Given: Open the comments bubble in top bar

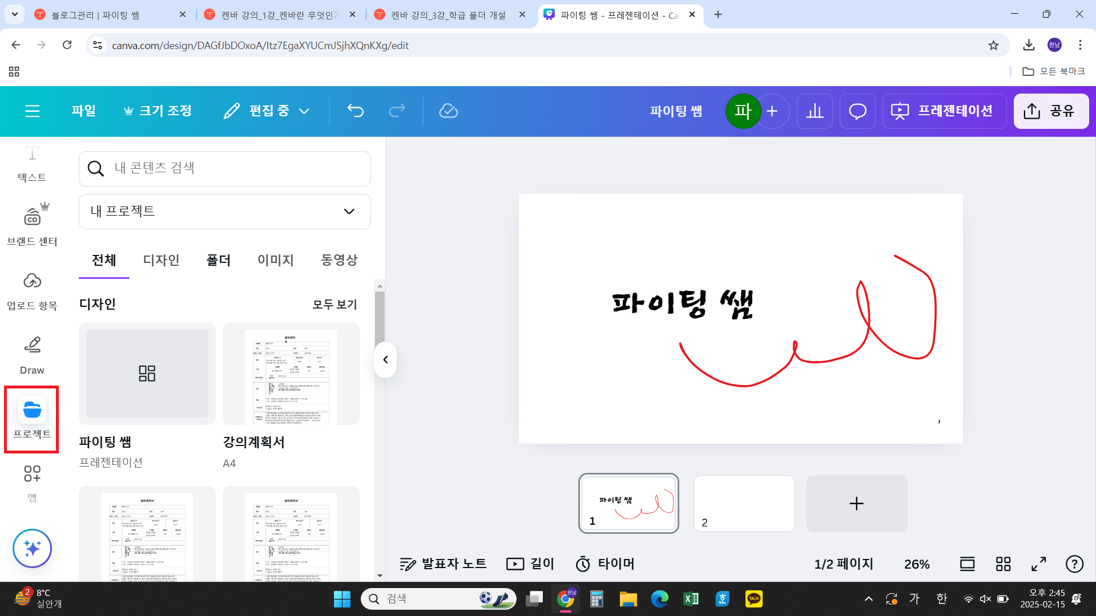Looking at the screenshot, I should click(x=857, y=111).
